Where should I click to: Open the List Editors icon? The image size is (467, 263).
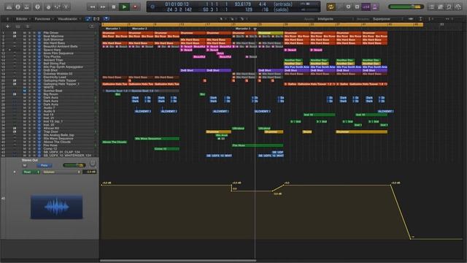point(431,7)
